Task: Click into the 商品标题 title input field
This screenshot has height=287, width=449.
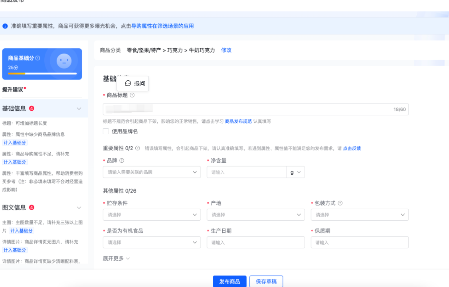Action: [x=256, y=109]
